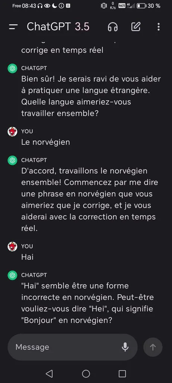The width and height of the screenshot is (172, 383).
Task: Open the hamburger sidebar menu
Action: (x=13, y=27)
